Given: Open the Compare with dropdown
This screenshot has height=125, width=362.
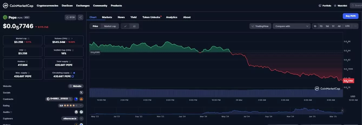Looking at the screenshot, I should tap(291, 26).
